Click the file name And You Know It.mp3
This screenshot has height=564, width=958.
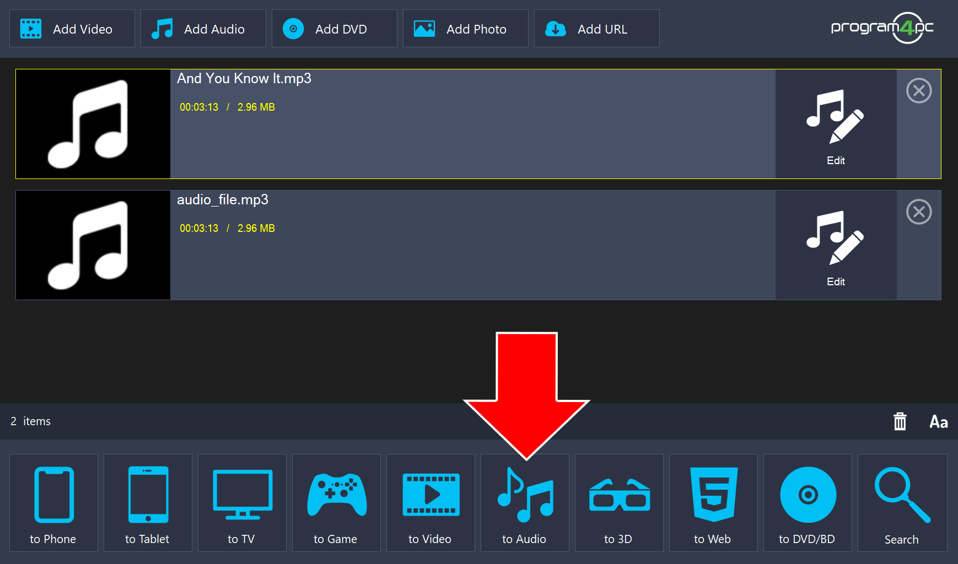(x=244, y=79)
